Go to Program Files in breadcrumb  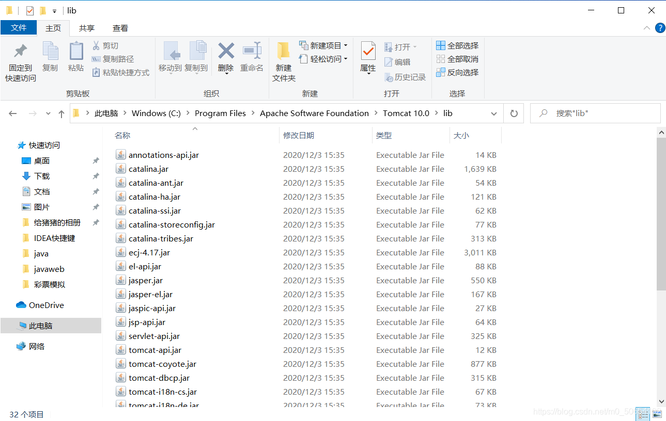point(221,114)
